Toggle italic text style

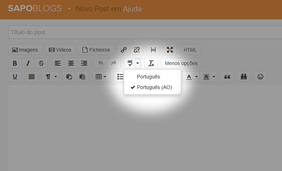click(28, 63)
